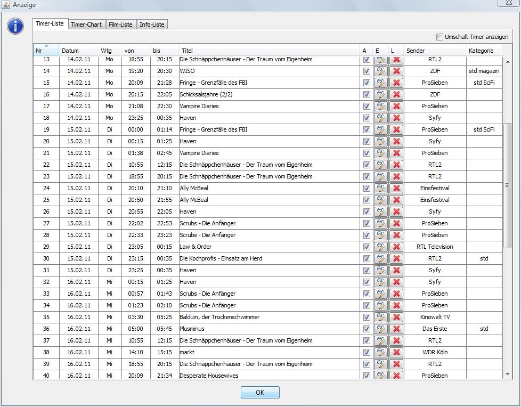521x407 pixels.
Task: Select the Das Erste sender cell
Action: point(435,329)
